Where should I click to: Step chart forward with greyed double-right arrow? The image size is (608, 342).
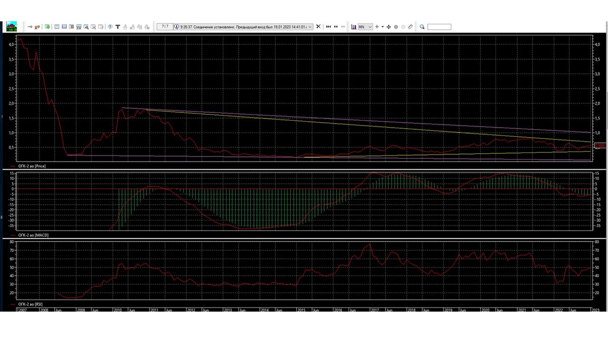tap(343, 26)
